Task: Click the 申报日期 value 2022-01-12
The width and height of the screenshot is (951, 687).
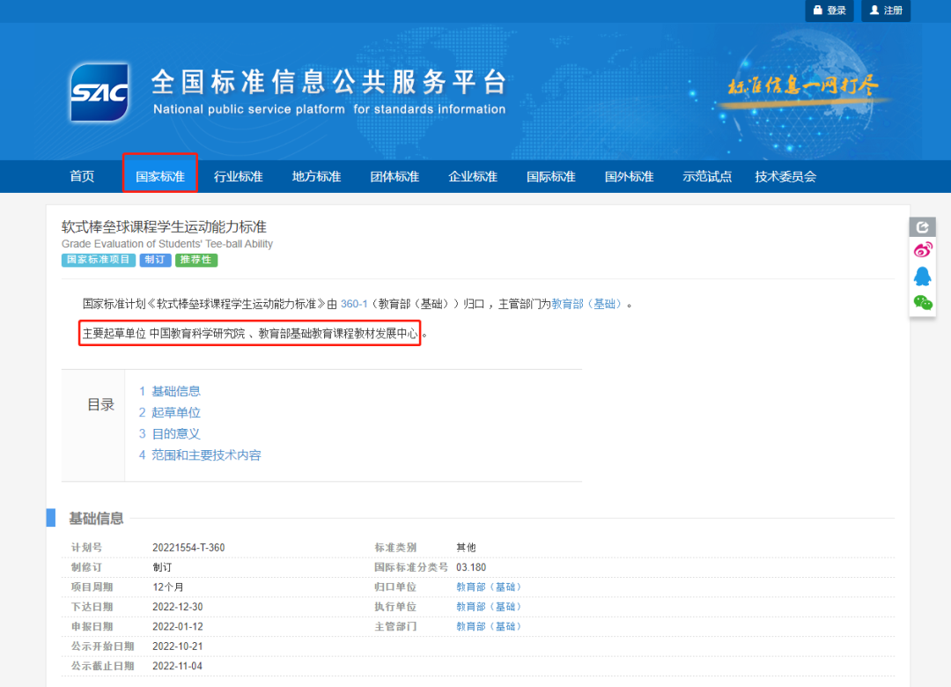Action: click(178, 626)
